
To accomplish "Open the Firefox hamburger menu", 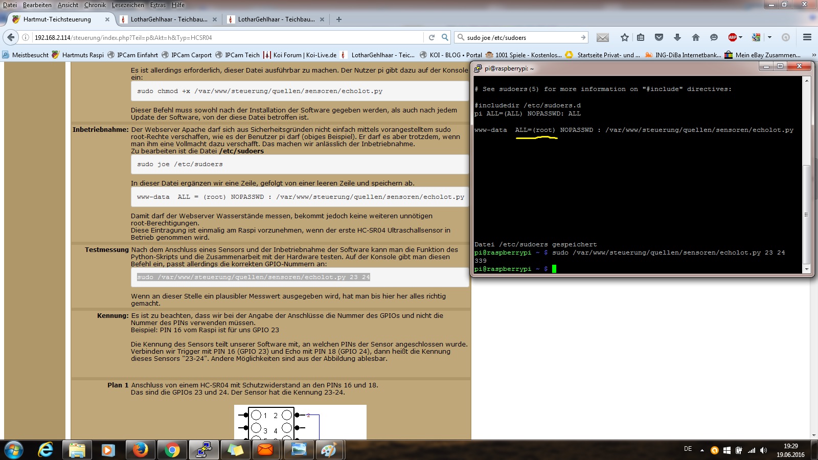I will pyautogui.click(x=807, y=37).
